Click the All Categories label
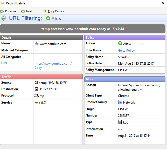 click(11, 57)
